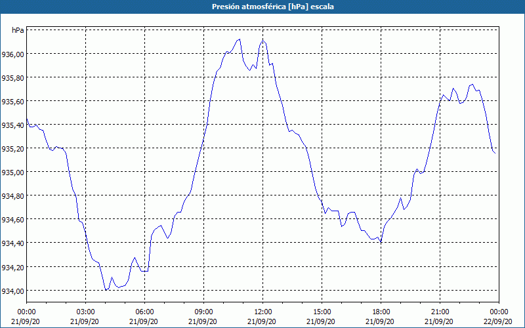This screenshot has width=525, height=328.
Task: Select the 09:00 time axis marker
Action: 204,312
